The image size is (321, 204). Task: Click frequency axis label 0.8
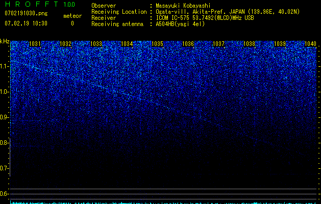tap(5, 143)
